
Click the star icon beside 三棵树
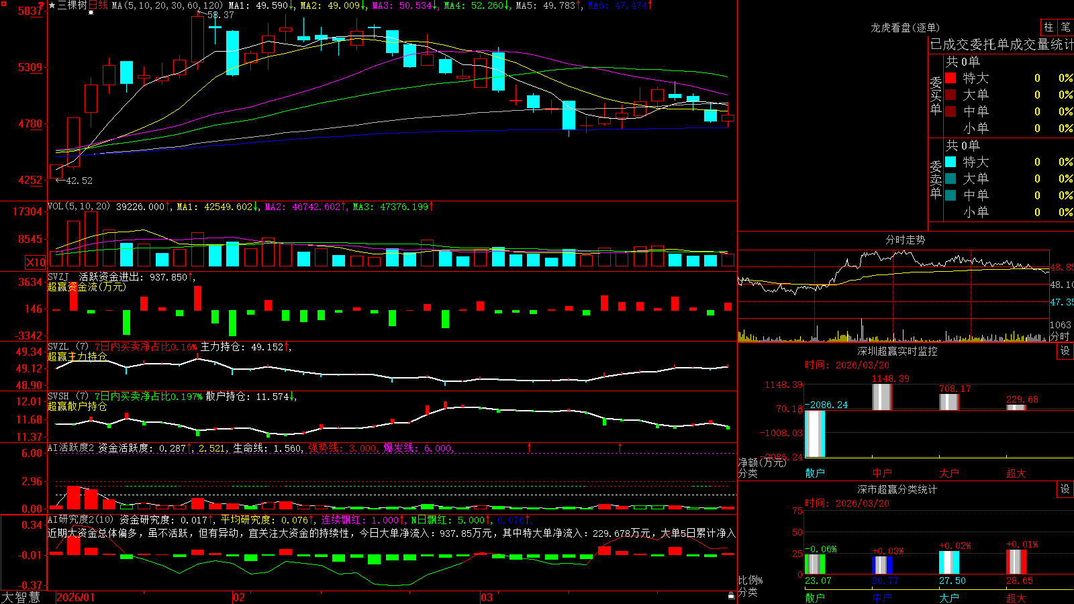(x=52, y=5)
